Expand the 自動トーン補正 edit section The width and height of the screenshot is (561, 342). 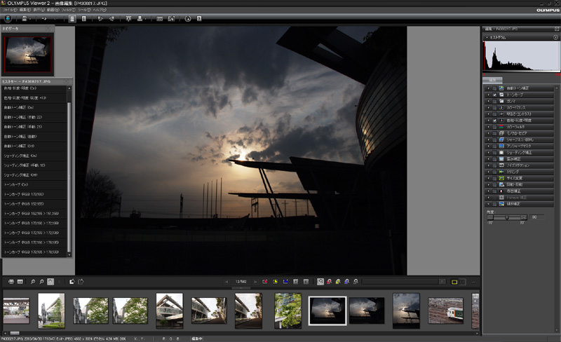coord(487,87)
